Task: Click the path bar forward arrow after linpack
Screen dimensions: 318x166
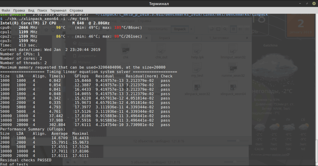Action: (191, 29)
